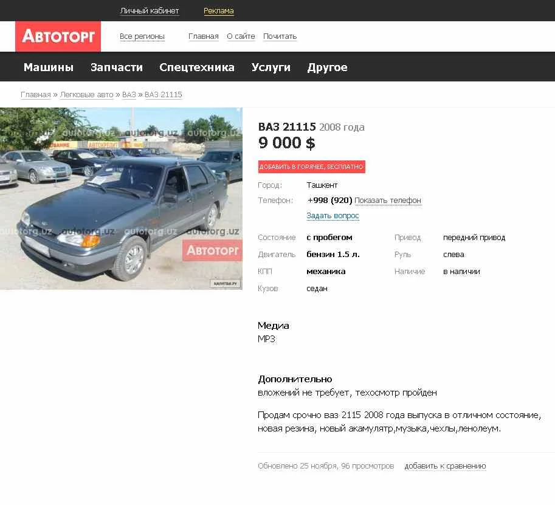The width and height of the screenshot is (555, 505).
Task: Open the Все регионы selector
Action: 142,36
